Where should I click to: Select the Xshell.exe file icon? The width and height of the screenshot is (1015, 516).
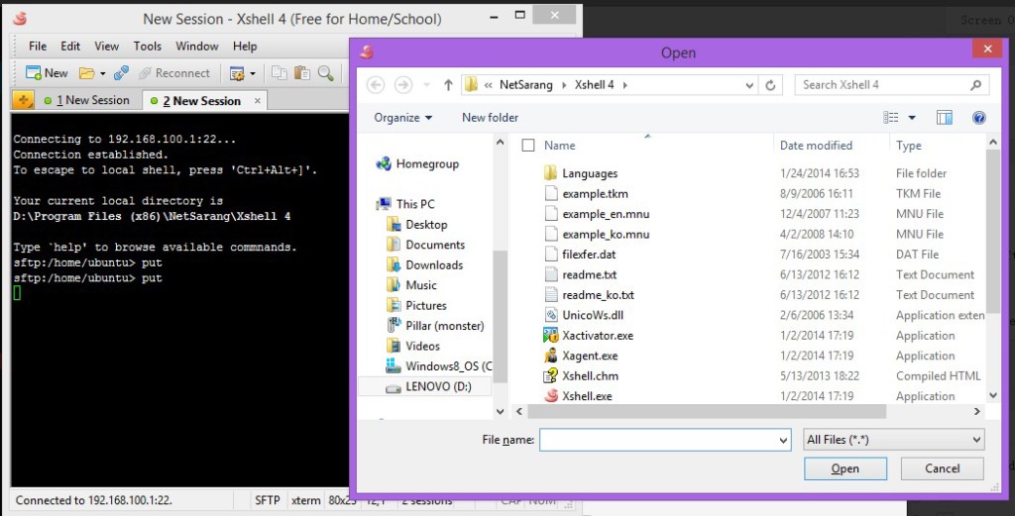point(551,396)
